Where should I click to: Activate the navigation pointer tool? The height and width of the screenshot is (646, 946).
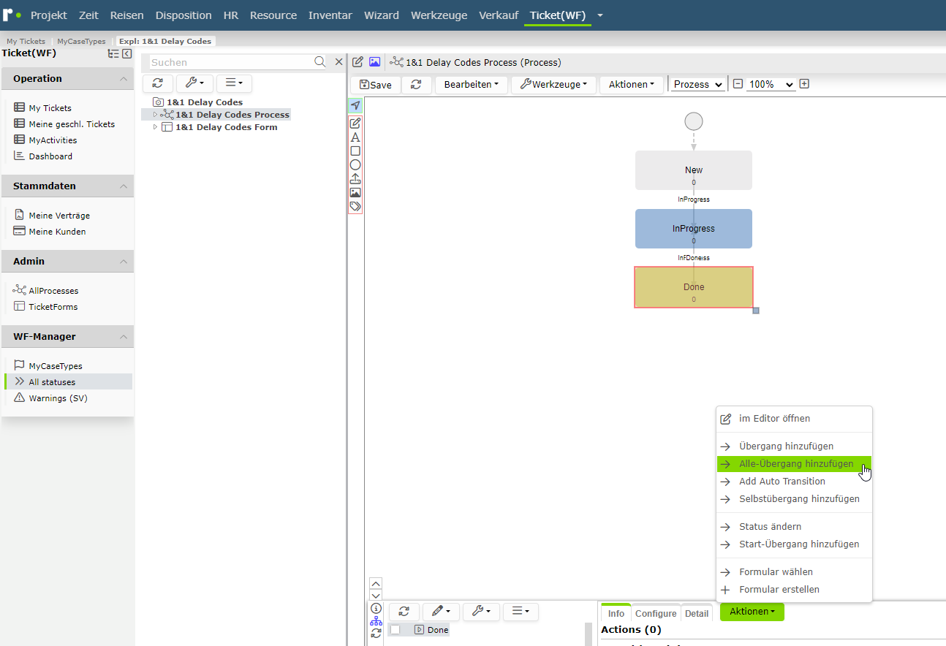(x=355, y=106)
